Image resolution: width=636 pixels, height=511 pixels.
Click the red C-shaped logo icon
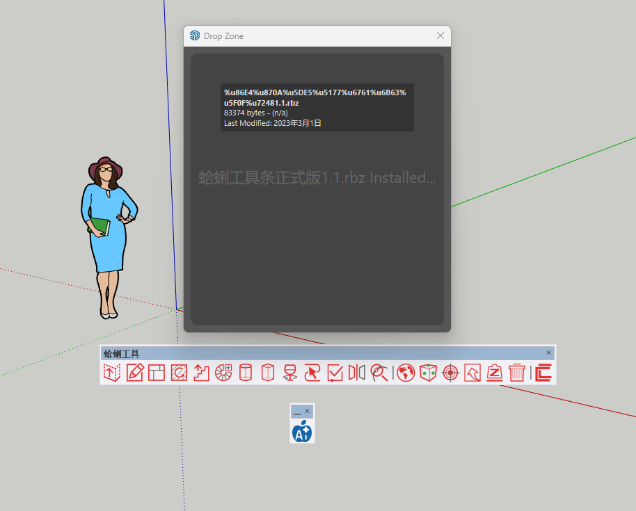543,373
